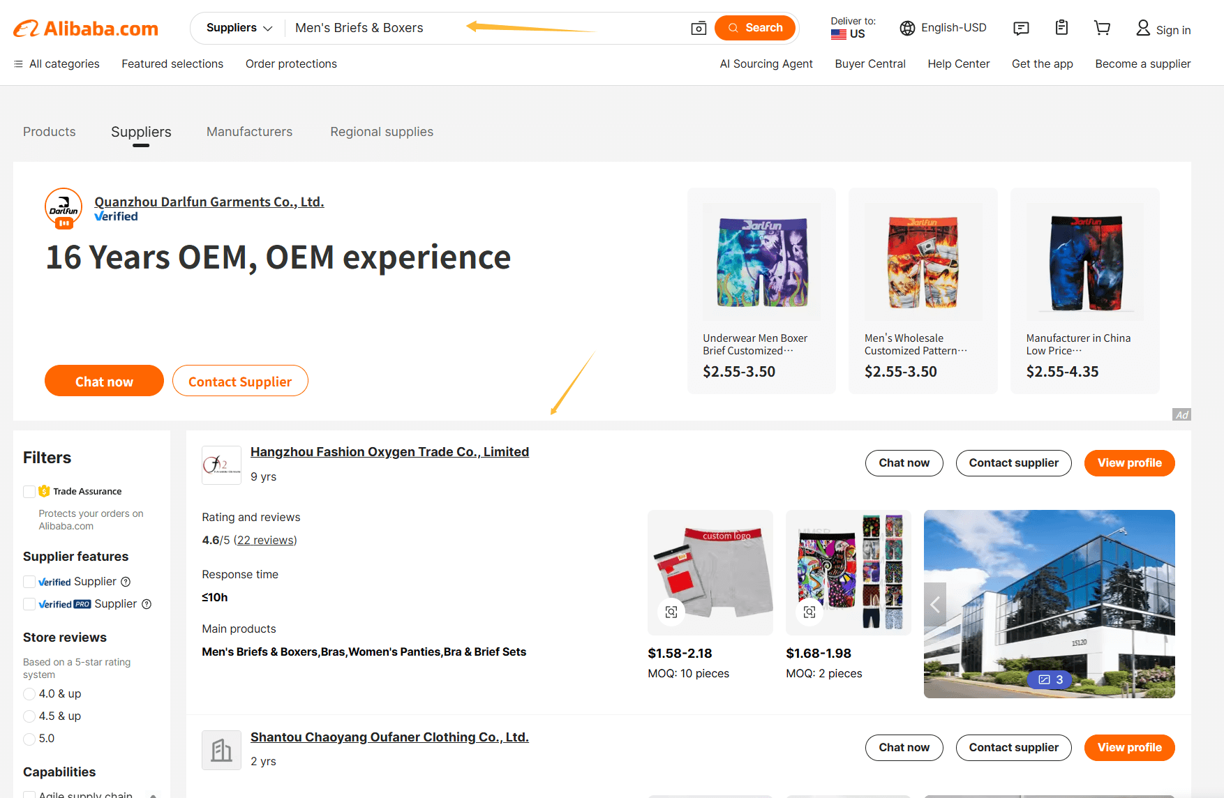Open the English-USD language currency selector
This screenshot has height=798, width=1224.
click(x=943, y=28)
